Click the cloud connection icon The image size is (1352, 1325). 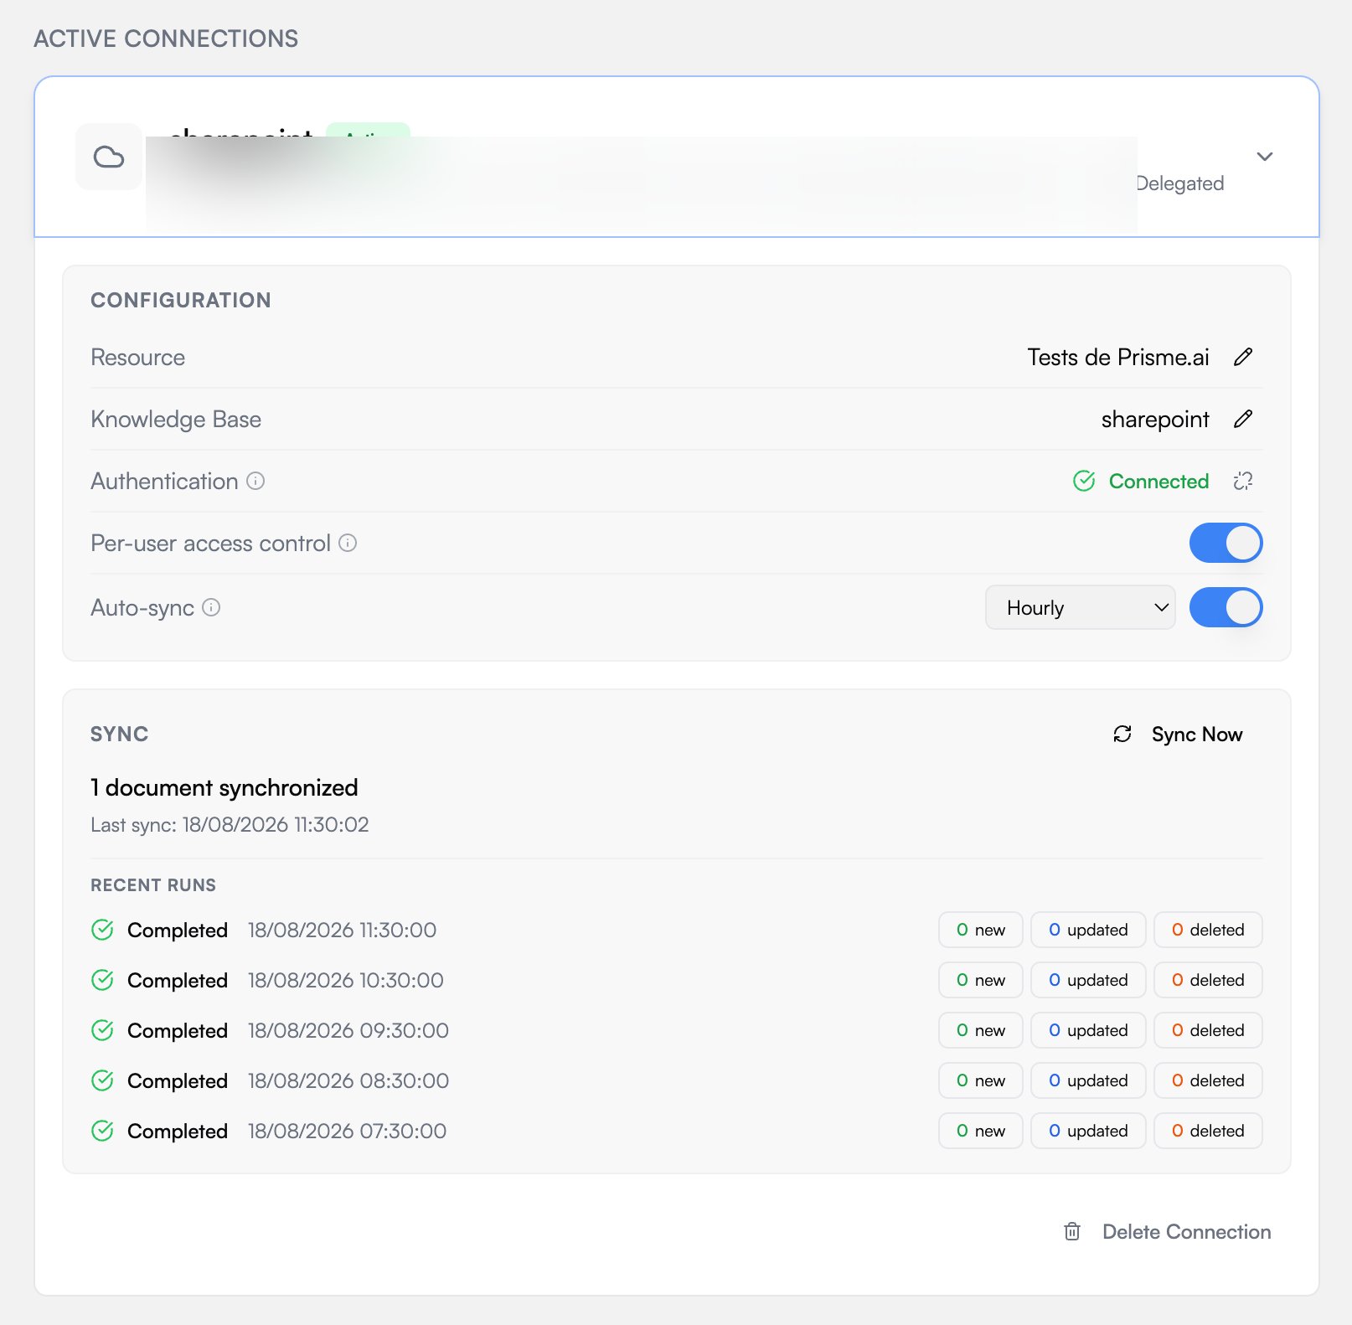click(109, 157)
